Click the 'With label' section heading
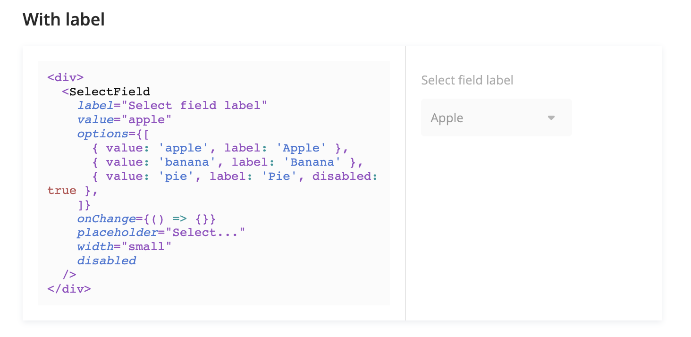691x337 pixels. (64, 19)
